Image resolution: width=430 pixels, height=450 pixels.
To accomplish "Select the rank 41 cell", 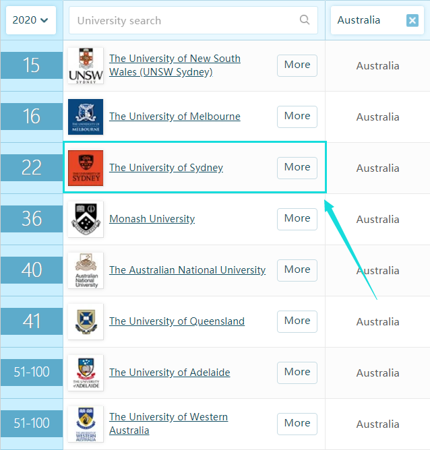I will [x=32, y=321].
